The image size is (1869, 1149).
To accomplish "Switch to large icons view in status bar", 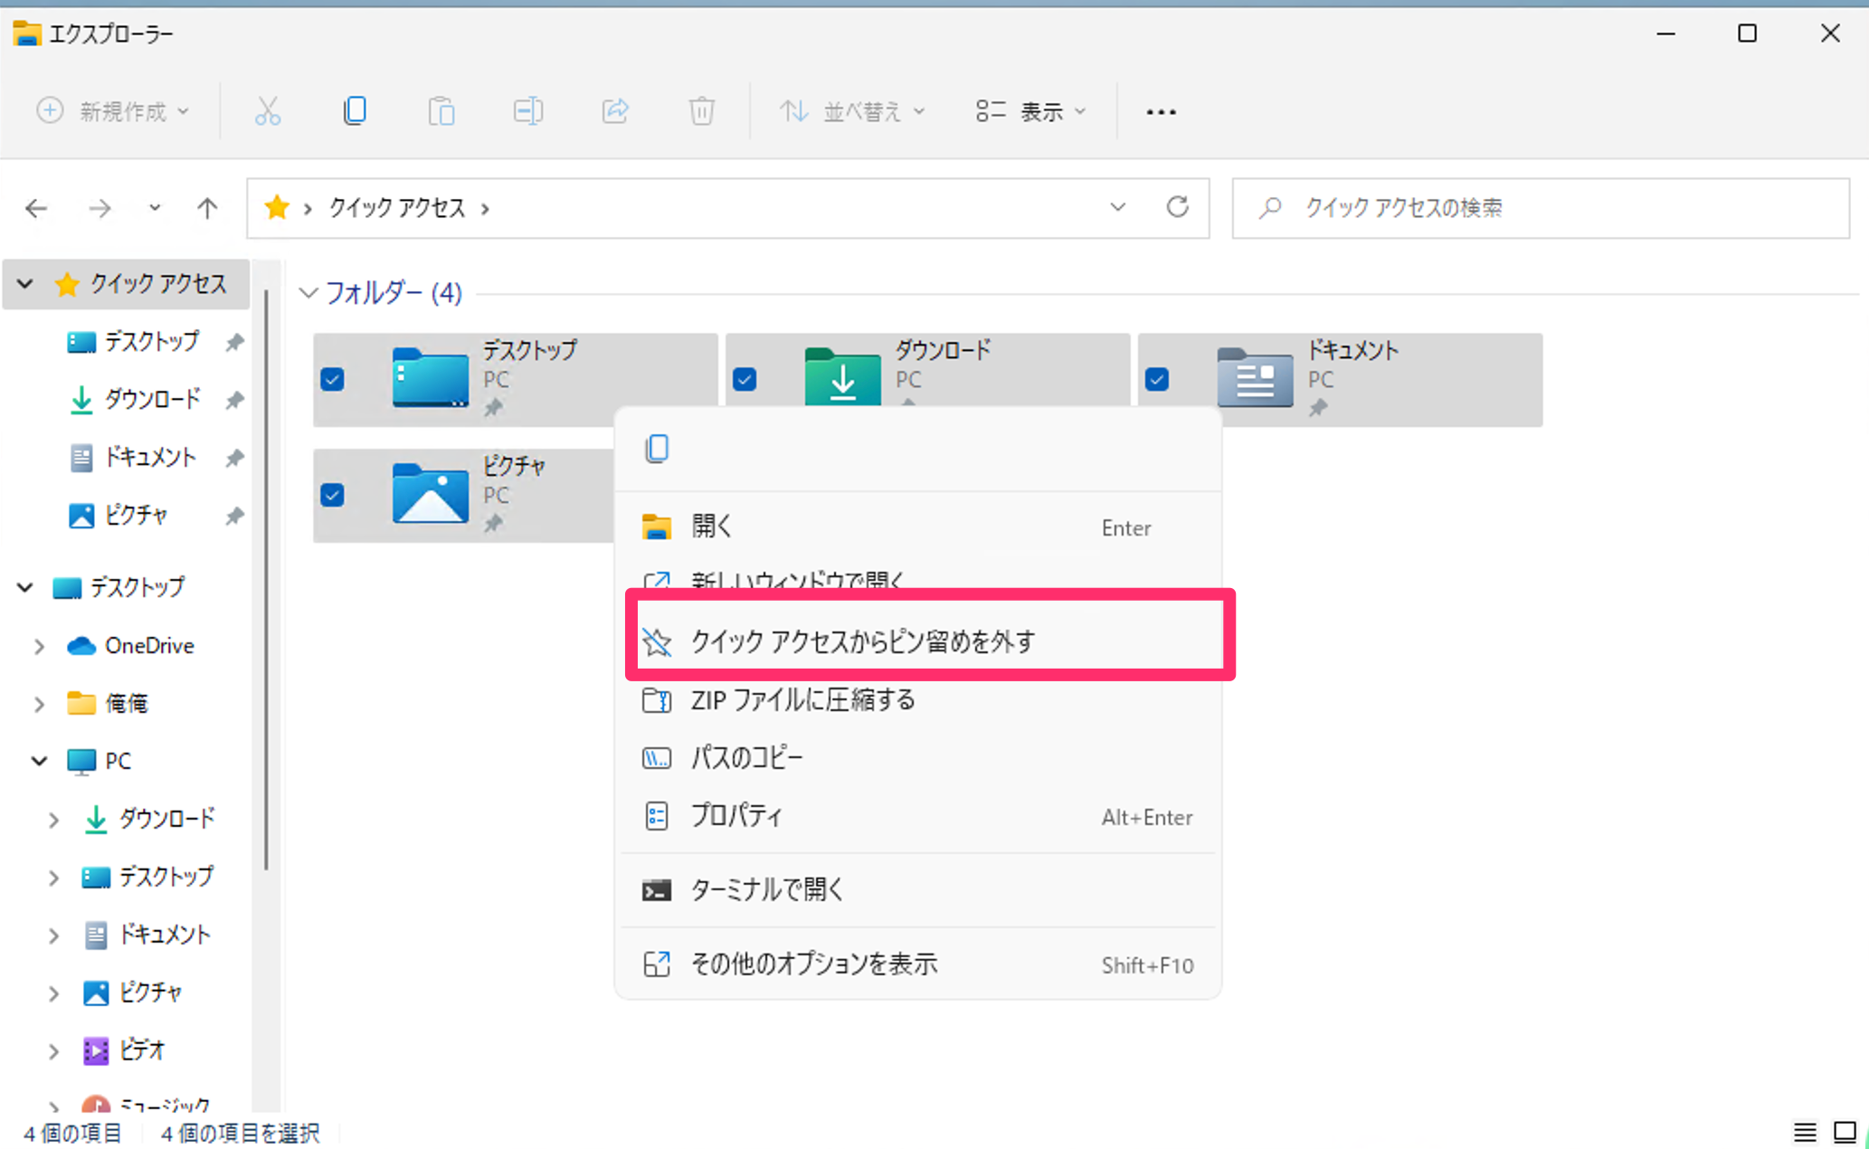I will point(1845,1132).
